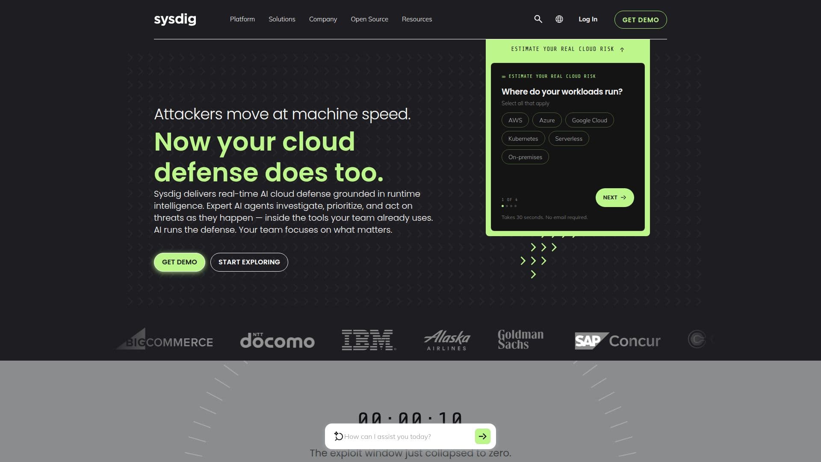Screen dimensions: 821x462
Task: Focus the How can I assist you field
Action: coord(408,436)
